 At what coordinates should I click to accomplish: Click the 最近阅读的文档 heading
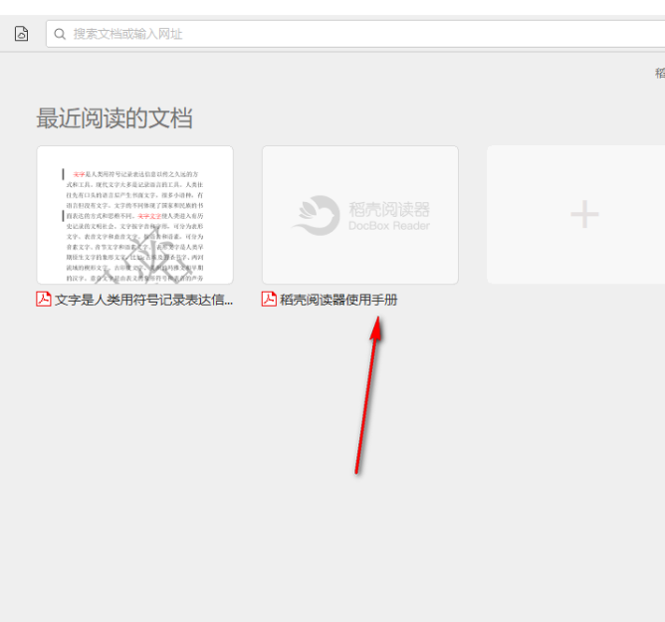[114, 117]
